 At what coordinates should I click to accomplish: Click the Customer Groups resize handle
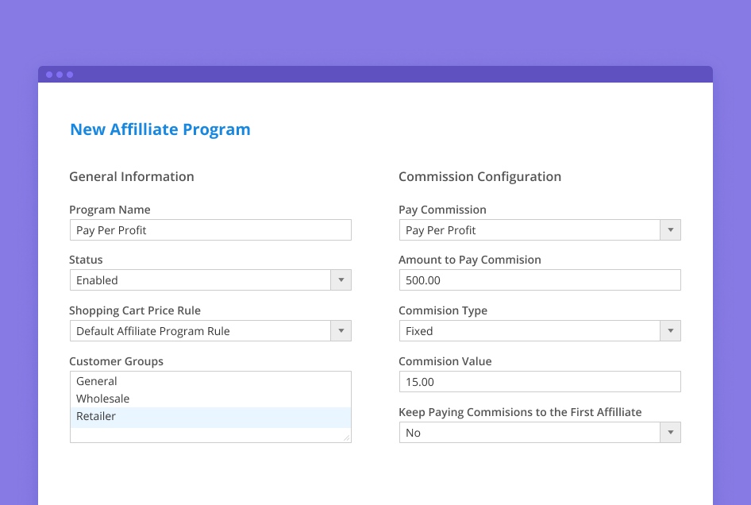[x=346, y=438]
